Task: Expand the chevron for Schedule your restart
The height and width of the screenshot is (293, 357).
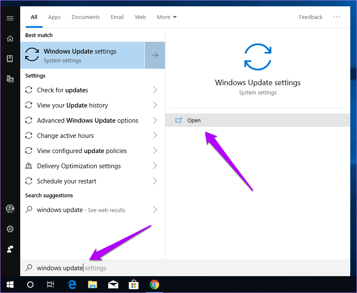Action: pos(155,181)
